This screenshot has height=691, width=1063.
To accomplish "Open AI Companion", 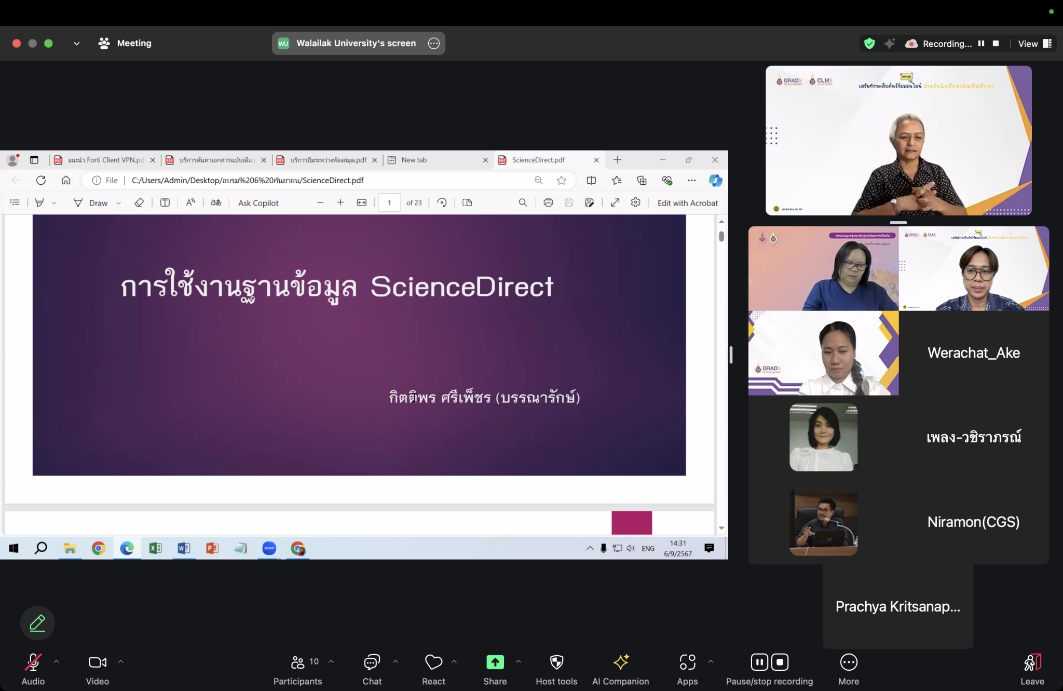I will click(x=620, y=662).
